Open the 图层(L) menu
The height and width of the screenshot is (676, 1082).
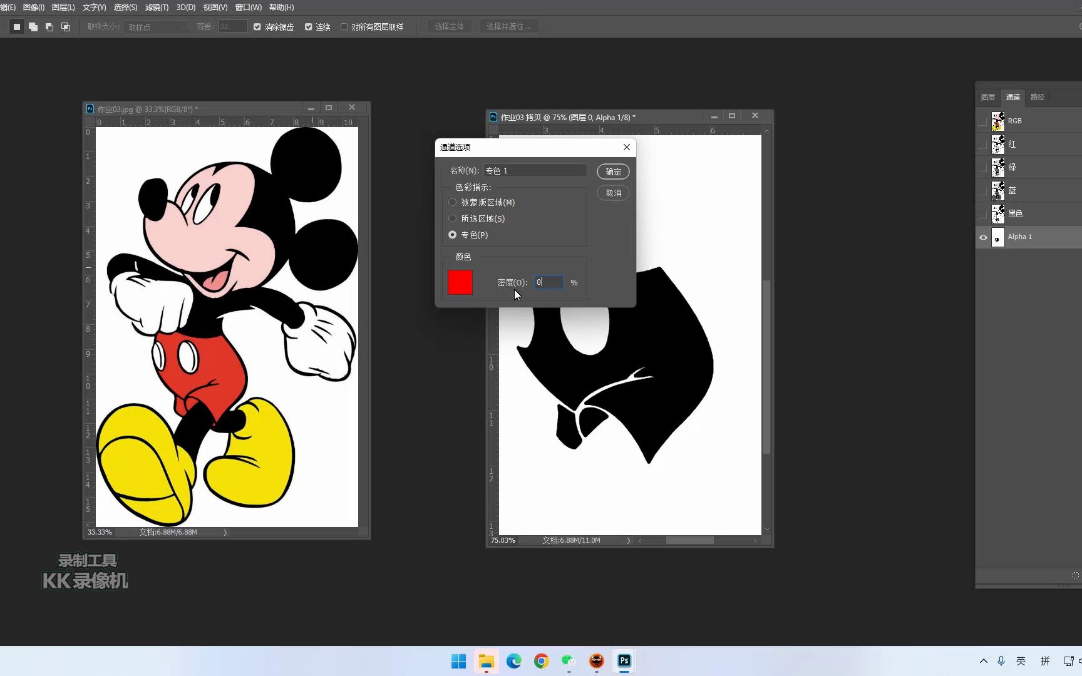(x=63, y=8)
